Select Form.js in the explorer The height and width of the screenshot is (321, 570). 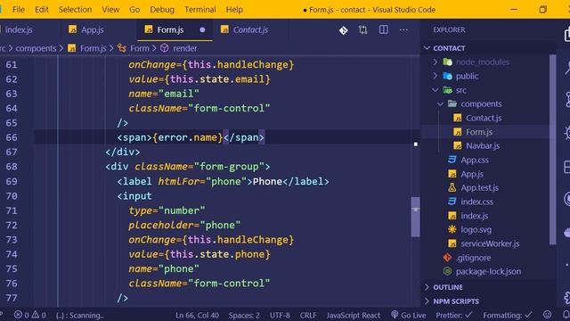[479, 132]
